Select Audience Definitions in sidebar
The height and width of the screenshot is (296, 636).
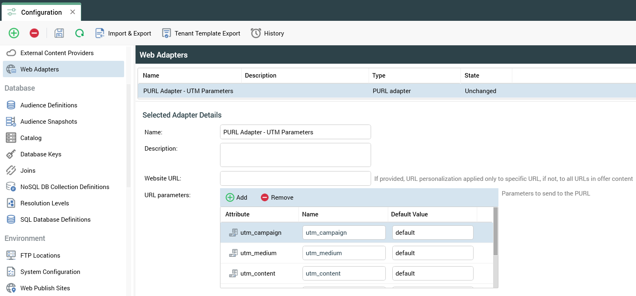coord(49,105)
